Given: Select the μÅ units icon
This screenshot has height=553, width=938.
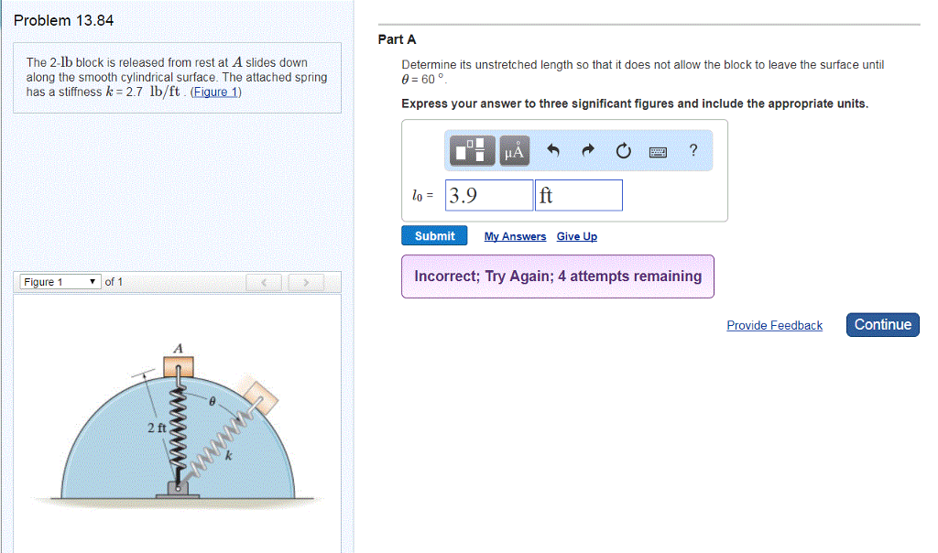Looking at the screenshot, I should click(514, 150).
